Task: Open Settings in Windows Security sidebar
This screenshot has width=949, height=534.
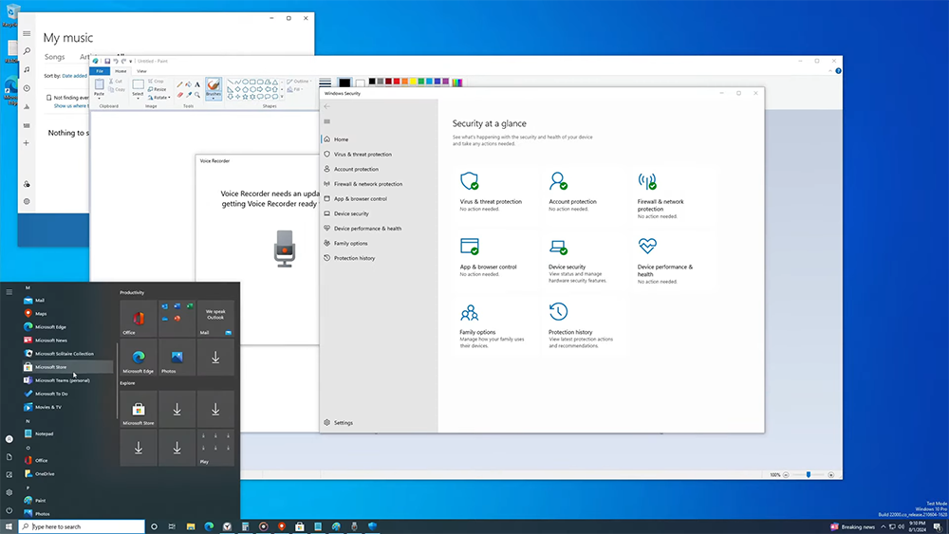Action: (x=343, y=423)
